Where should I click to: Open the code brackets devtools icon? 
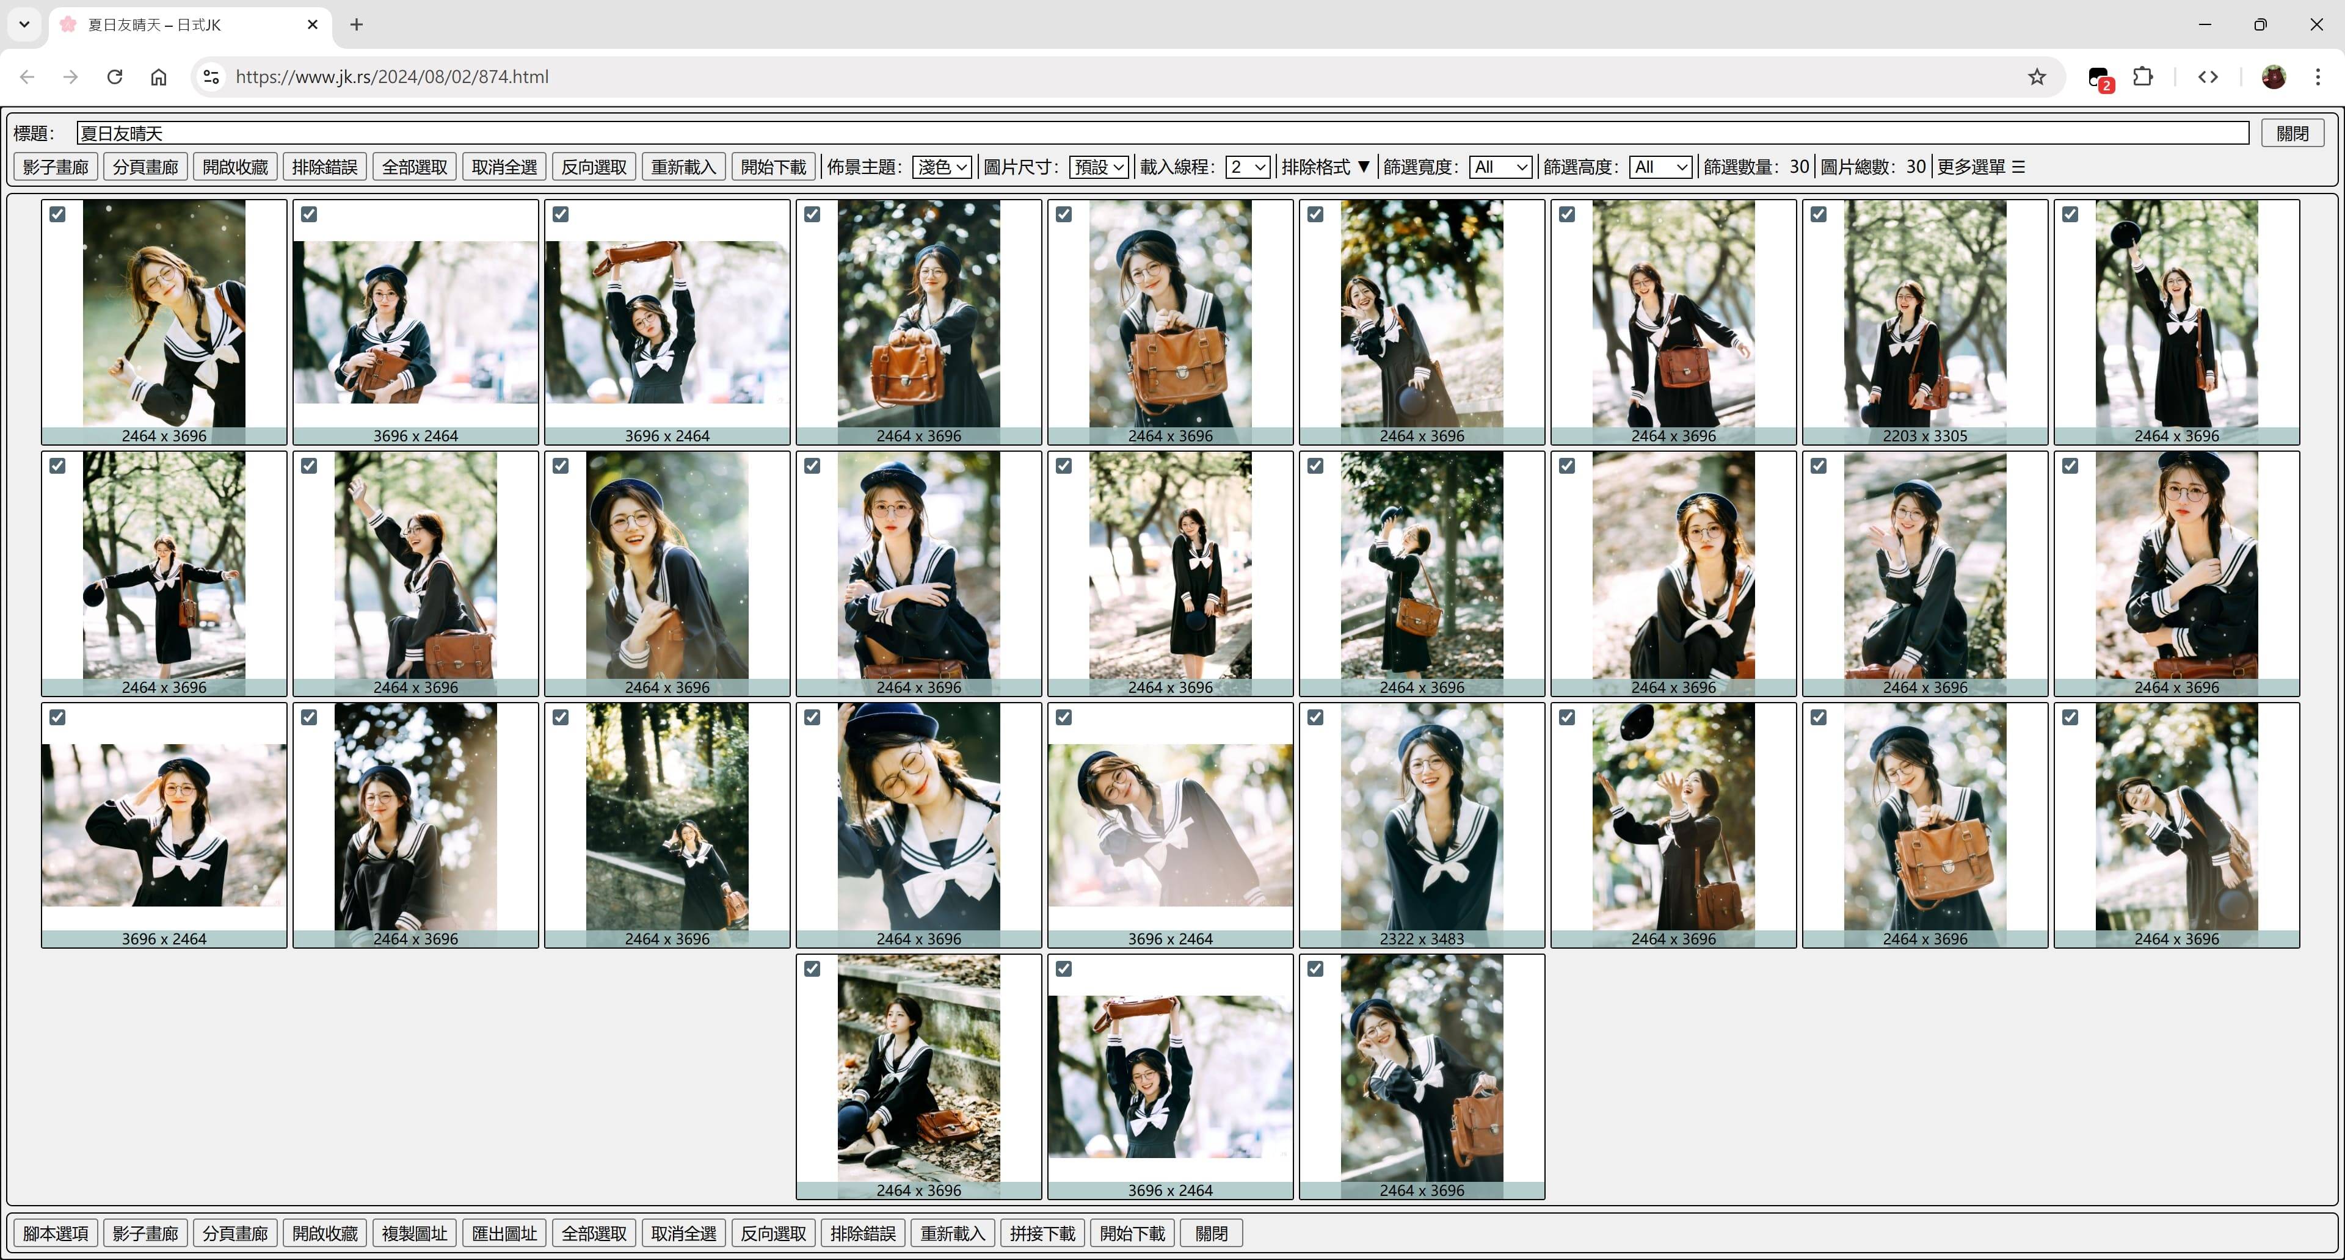[2208, 76]
